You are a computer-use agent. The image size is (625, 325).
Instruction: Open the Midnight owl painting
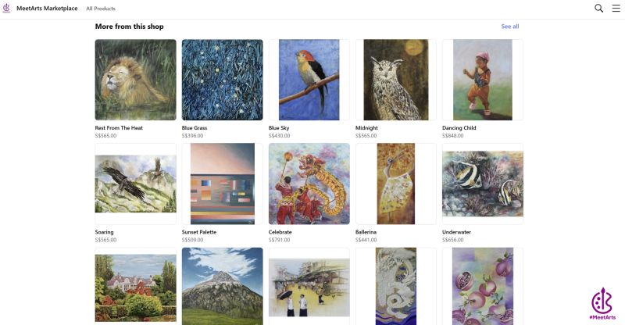coord(396,80)
